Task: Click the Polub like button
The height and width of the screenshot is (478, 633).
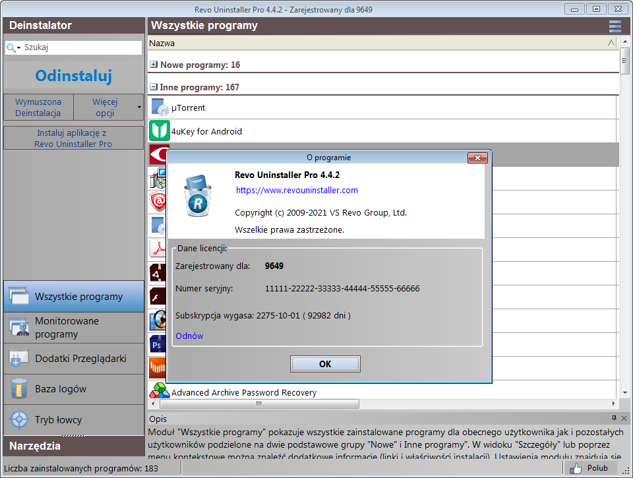Action: [590, 468]
